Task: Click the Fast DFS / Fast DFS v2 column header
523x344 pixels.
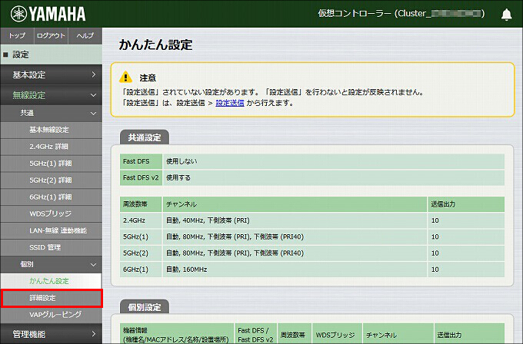Action: point(255,333)
